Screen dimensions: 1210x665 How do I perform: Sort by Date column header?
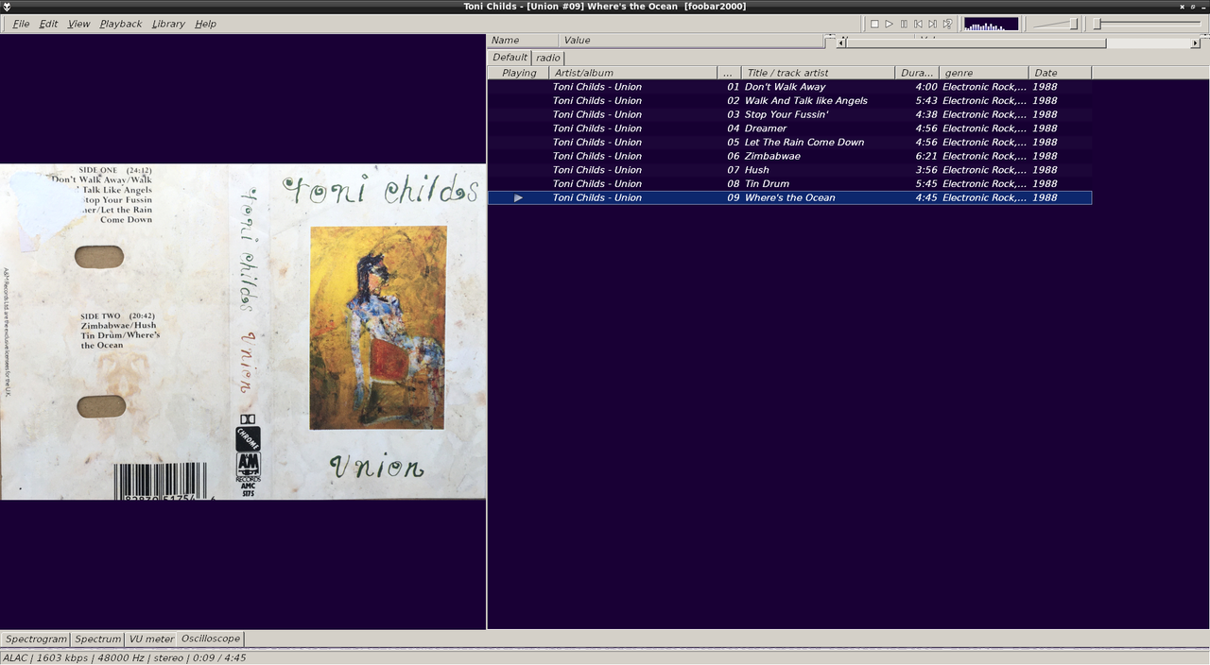(1060, 73)
